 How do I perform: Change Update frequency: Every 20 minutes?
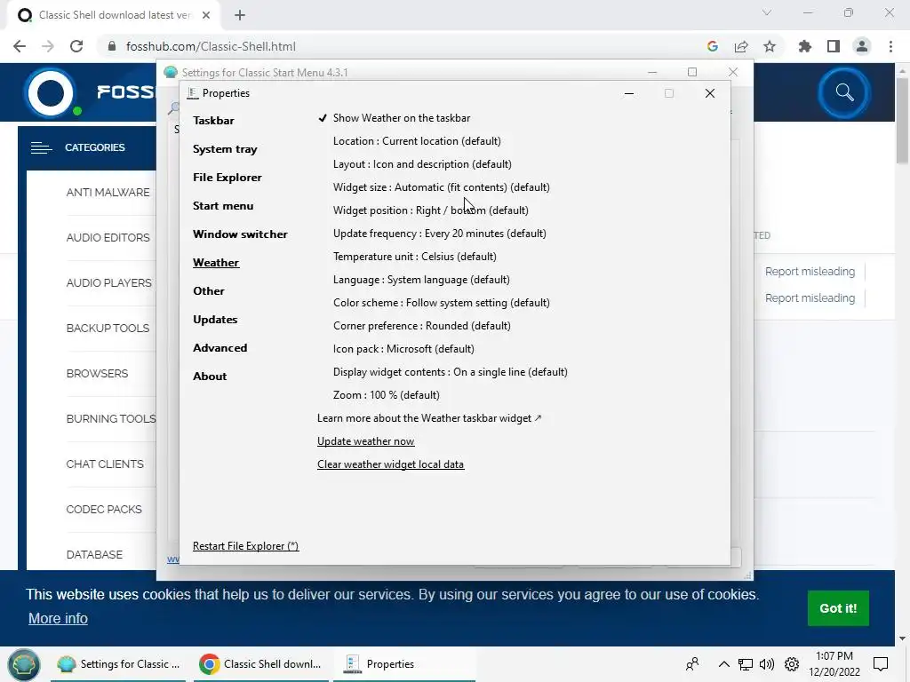click(x=439, y=234)
